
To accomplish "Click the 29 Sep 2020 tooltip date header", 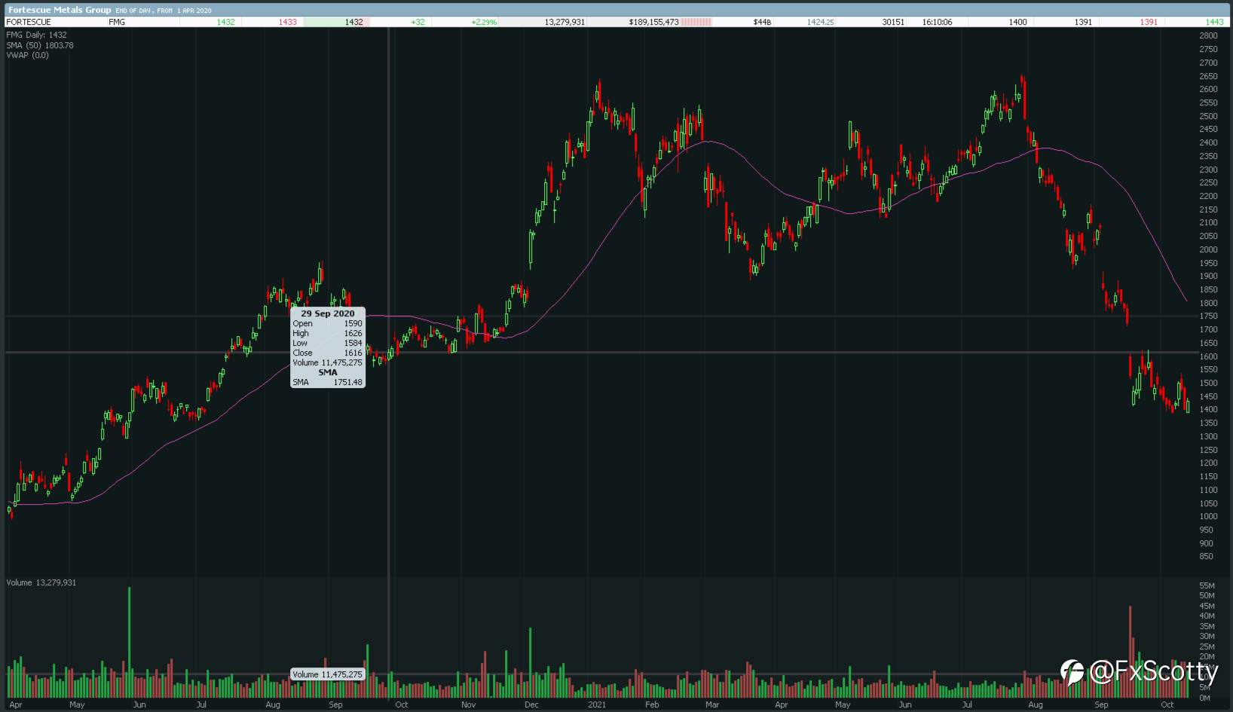I will 327,313.
